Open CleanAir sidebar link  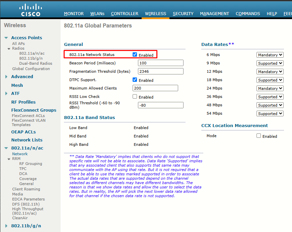20,218
